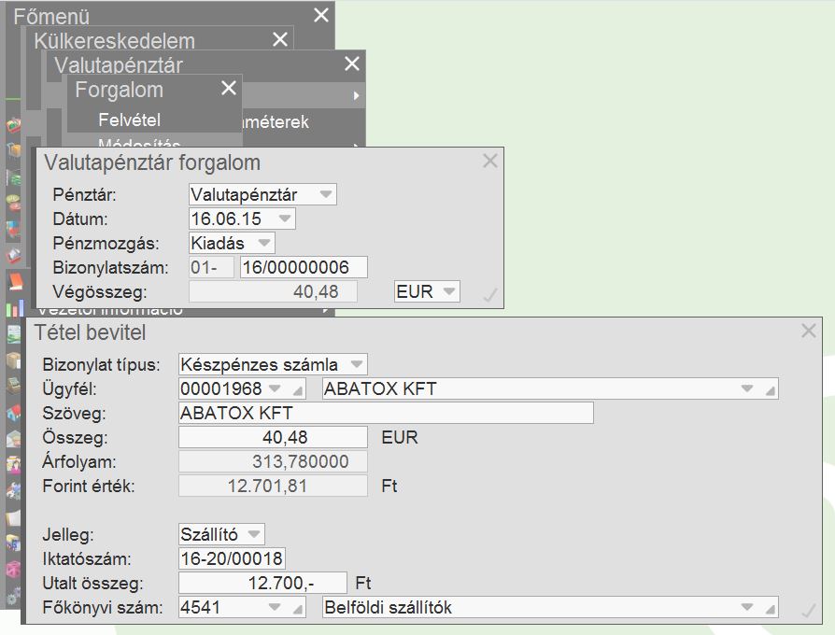Screen dimensions: 835x635
Task: Open the Ügyfél code dropdown arrow
Action: click(x=275, y=388)
